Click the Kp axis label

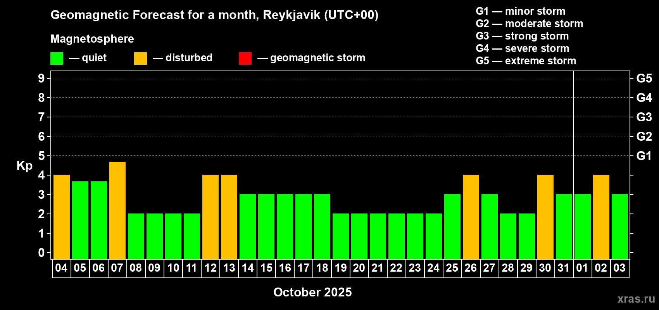24,166
